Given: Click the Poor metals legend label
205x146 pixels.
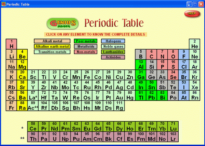Looking at the screenshot, I should tap(86, 41).
